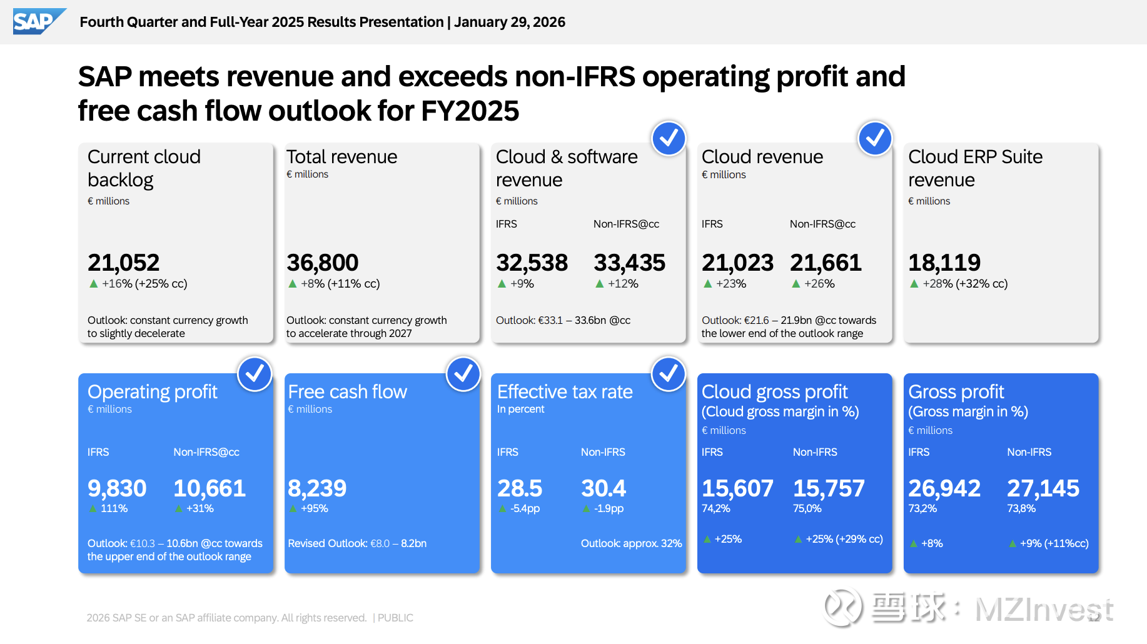Select the checkmark badge on Operating profit card

(x=255, y=374)
